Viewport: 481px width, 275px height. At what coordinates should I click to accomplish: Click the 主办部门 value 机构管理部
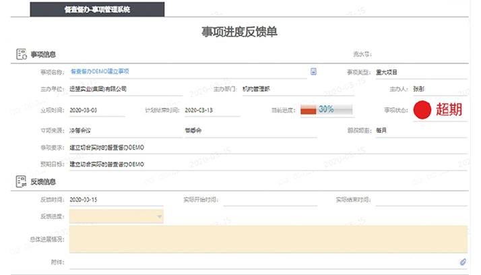point(256,89)
